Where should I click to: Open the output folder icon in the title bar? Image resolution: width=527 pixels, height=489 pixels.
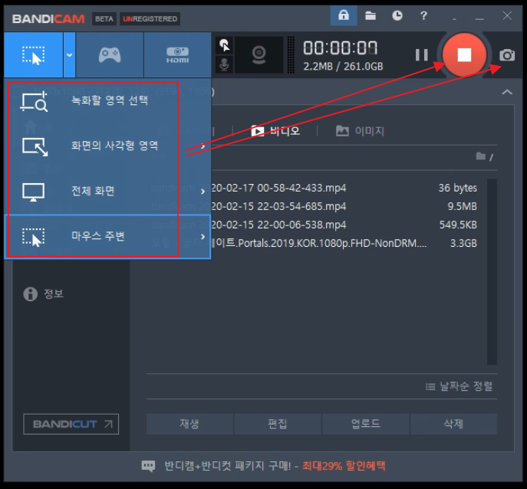tap(371, 15)
